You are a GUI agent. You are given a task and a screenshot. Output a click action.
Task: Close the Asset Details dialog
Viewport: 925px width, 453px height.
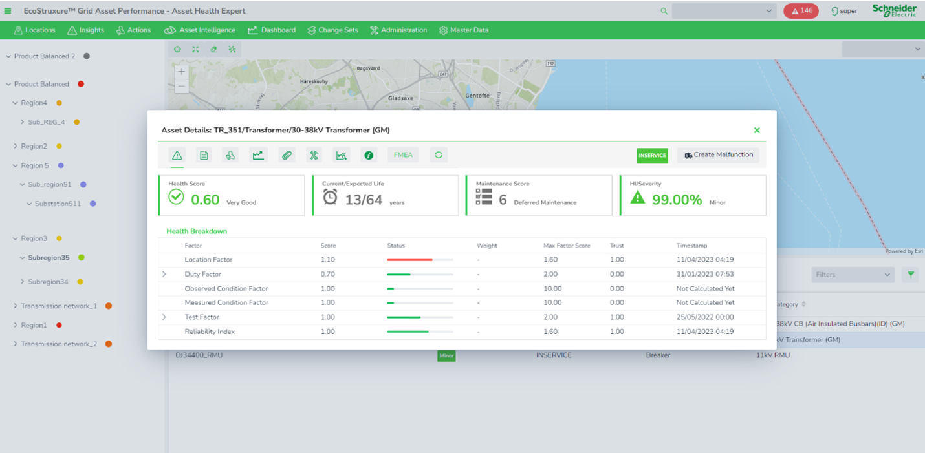coord(757,130)
